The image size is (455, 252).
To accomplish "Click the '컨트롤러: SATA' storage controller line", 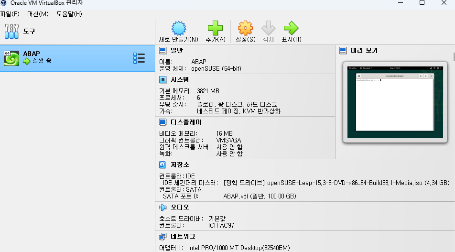I will coord(180,190).
